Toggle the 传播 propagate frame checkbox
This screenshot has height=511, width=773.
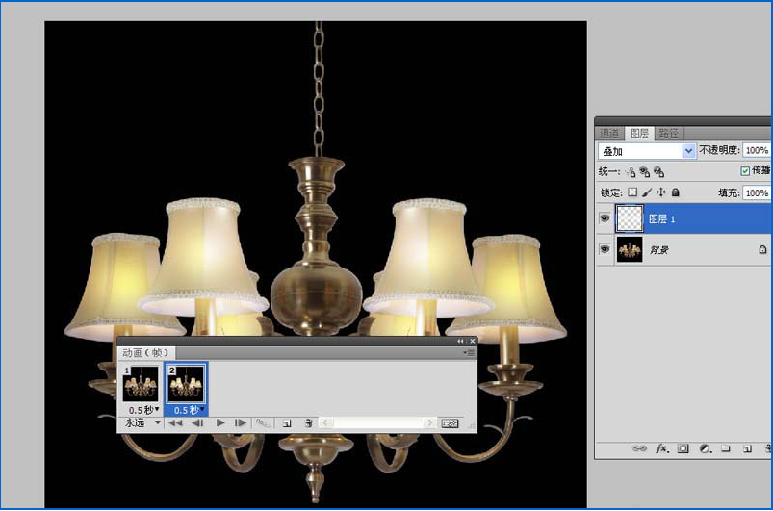745,171
